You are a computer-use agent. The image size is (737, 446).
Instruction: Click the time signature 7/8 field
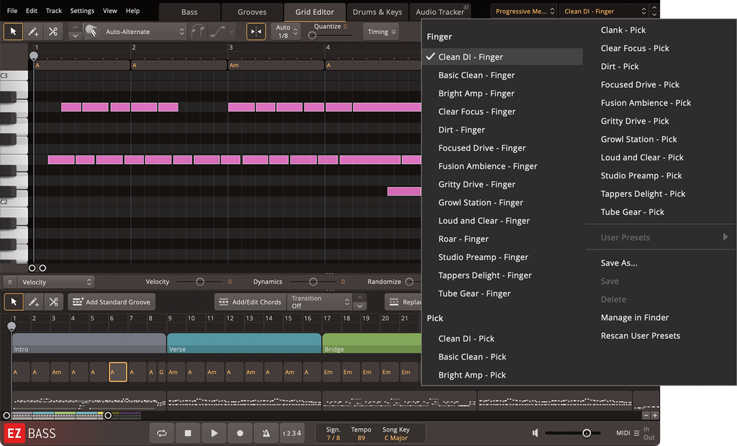click(333, 433)
